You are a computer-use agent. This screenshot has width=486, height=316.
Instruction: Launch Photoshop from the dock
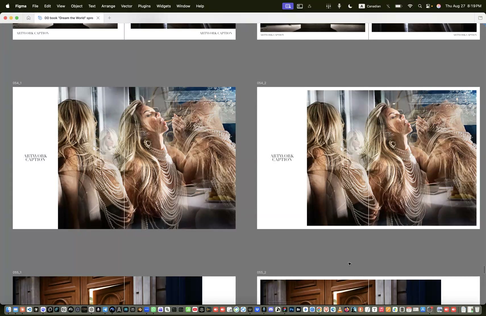(292, 309)
